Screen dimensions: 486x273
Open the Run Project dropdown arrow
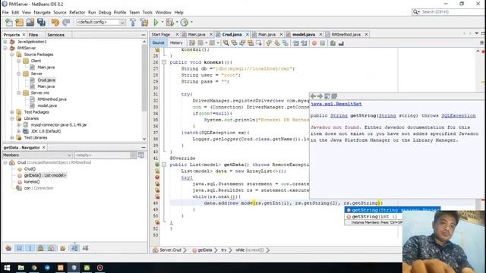[163, 22]
